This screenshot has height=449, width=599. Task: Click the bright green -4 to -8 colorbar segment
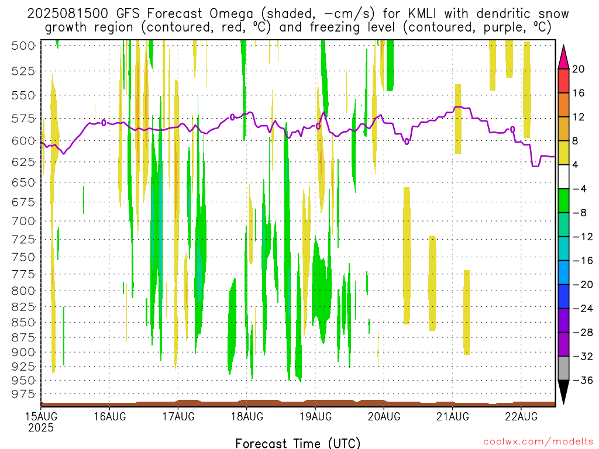[563, 201]
